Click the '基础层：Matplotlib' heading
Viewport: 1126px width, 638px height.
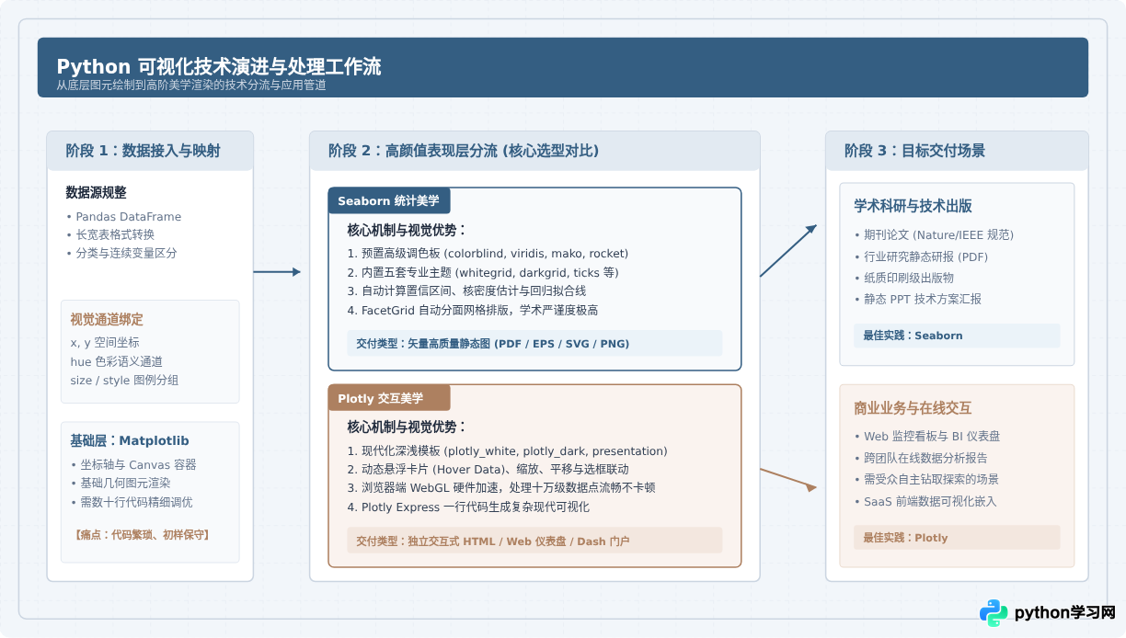point(130,441)
